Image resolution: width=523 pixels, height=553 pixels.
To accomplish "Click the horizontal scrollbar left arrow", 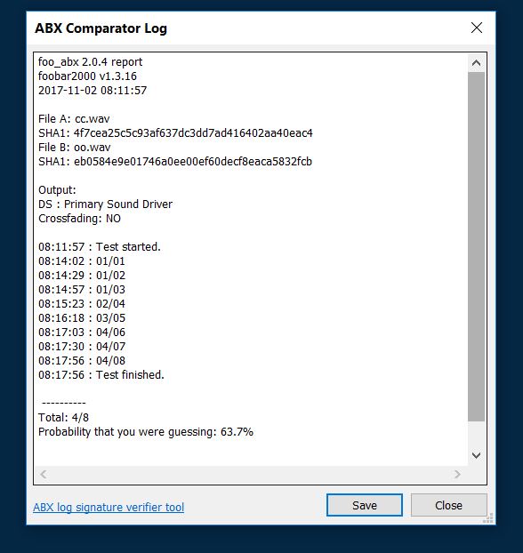I will (43, 474).
